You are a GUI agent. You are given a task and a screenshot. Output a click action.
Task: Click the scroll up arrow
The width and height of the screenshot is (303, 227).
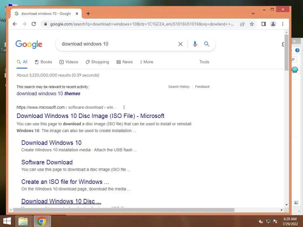pos(286,33)
